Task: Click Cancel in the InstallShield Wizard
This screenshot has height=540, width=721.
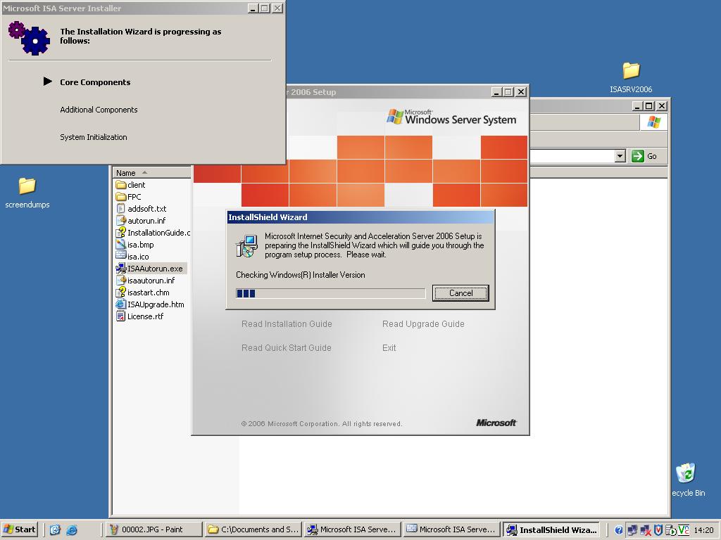Action: click(460, 293)
